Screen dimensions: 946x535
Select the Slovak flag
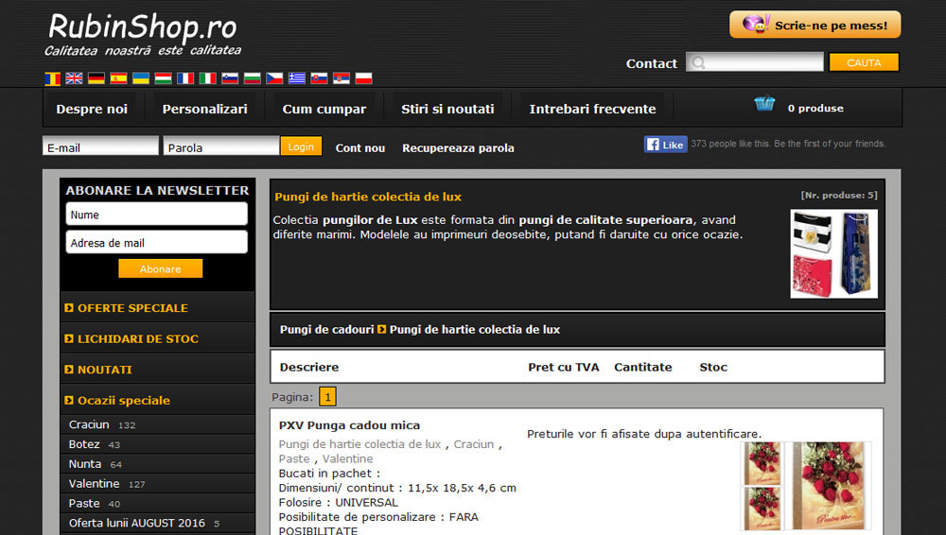(x=319, y=78)
